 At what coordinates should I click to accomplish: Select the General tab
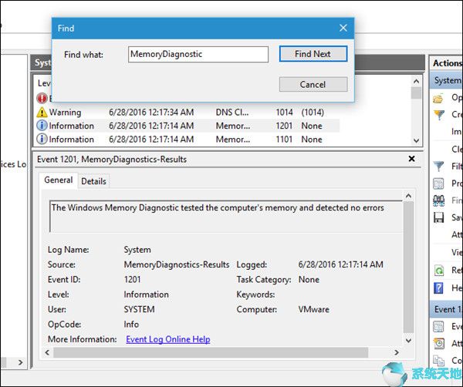pos(59,180)
